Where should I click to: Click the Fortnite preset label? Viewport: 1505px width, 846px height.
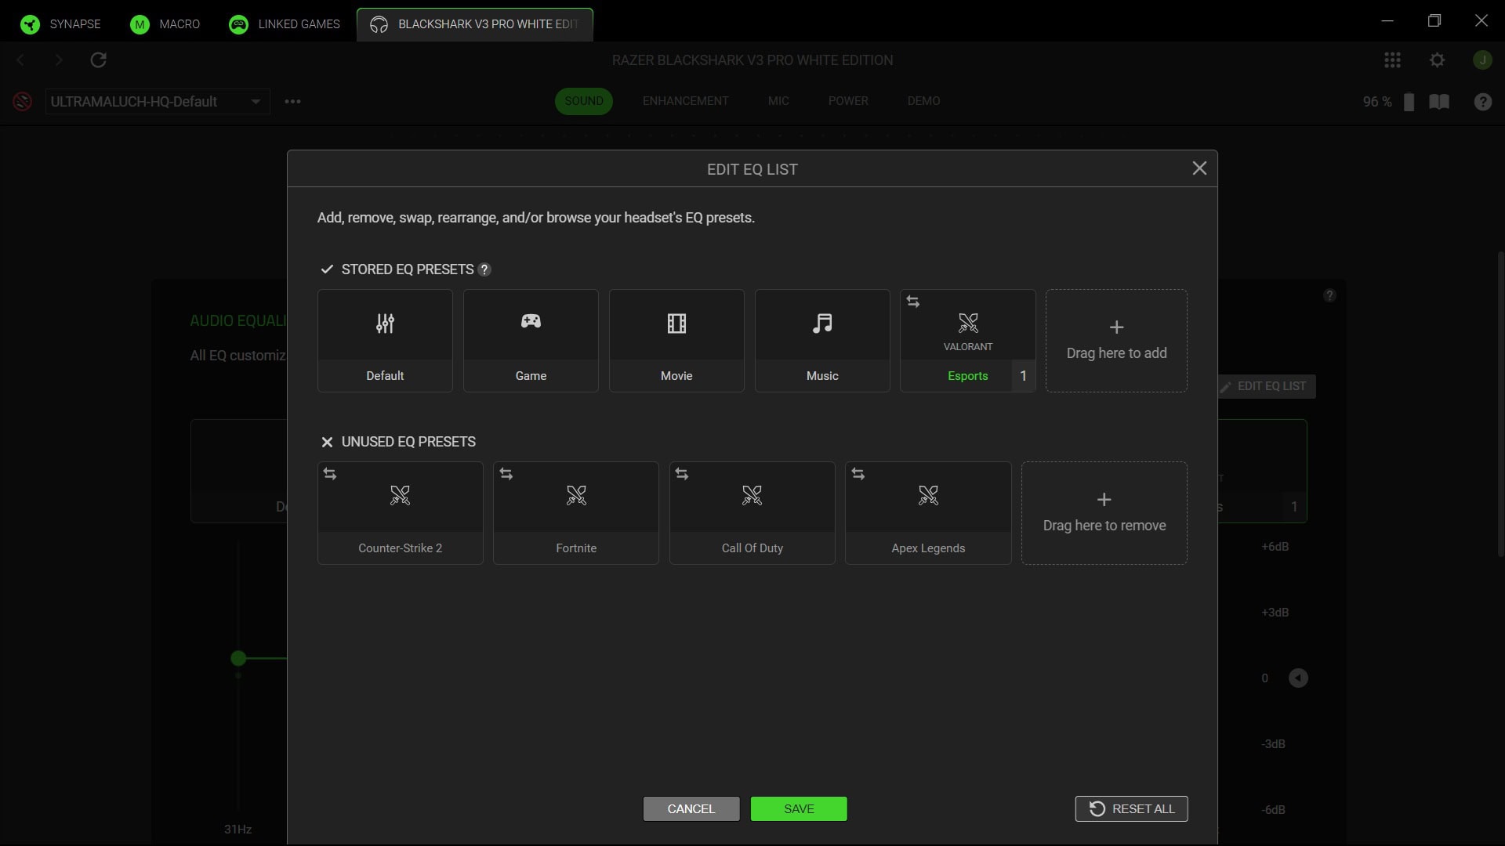576,548
